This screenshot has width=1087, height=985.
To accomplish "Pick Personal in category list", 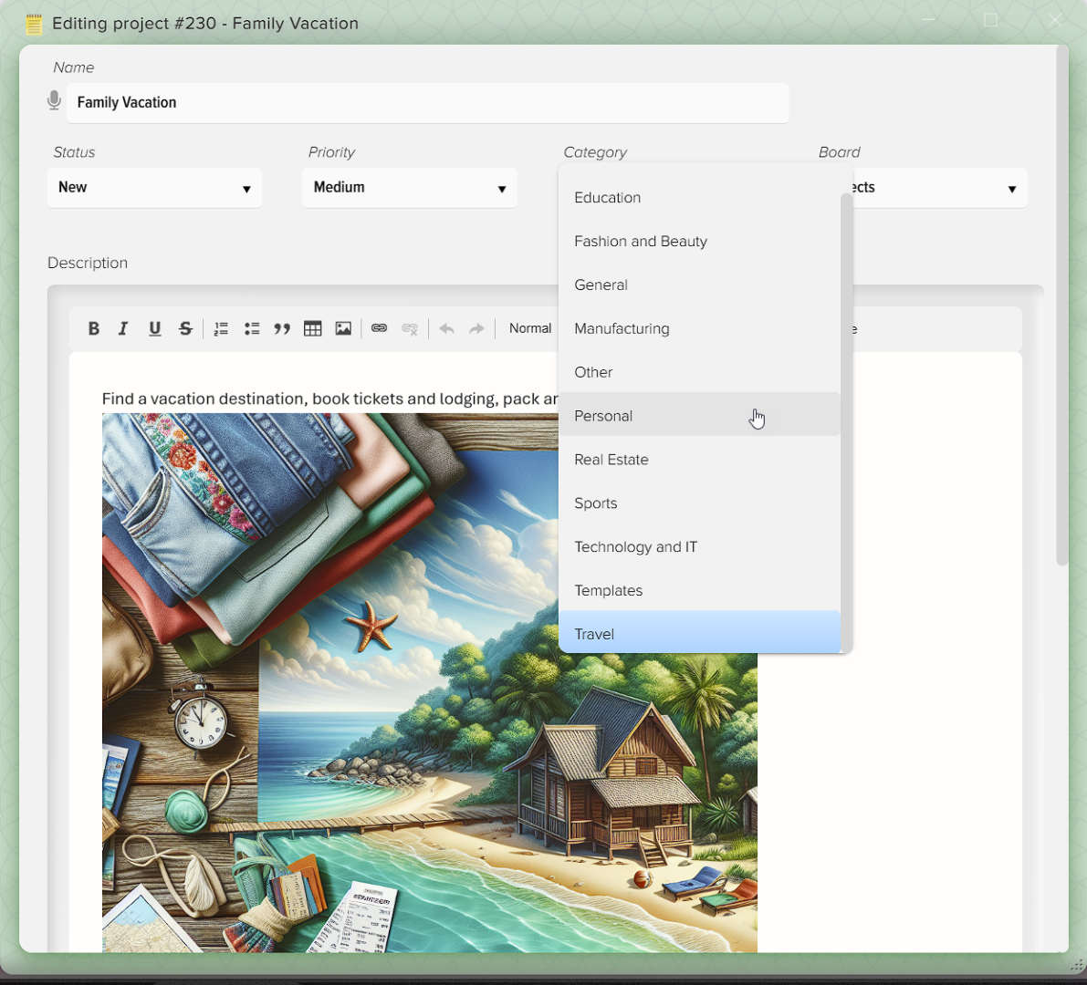I will click(x=699, y=416).
